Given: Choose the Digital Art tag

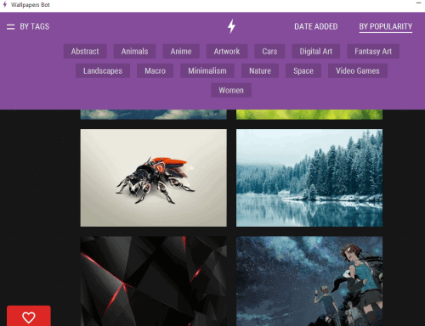Looking at the screenshot, I should pyautogui.click(x=316, y=51).
